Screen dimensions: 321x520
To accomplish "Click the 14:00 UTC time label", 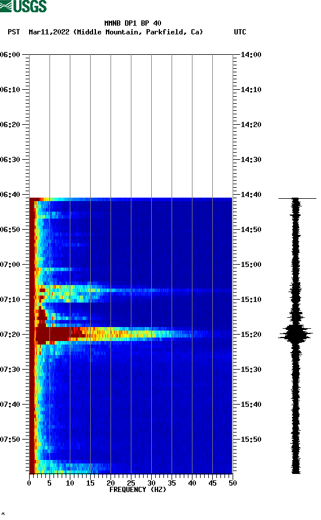I will point(251,55).
